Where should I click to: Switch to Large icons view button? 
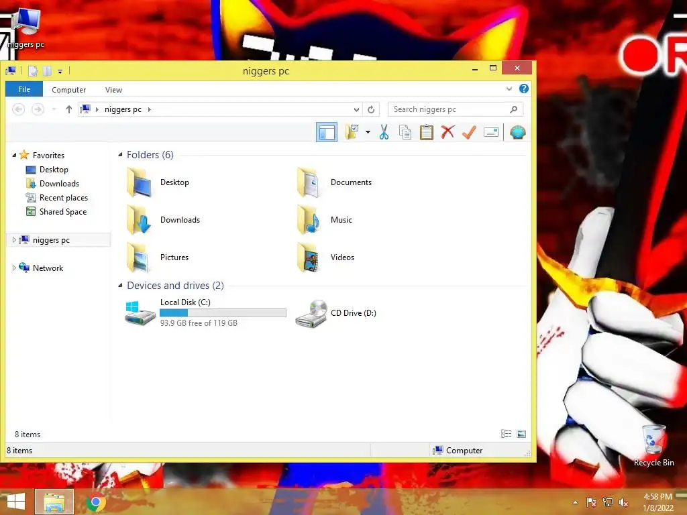click(x=521, y=434)
